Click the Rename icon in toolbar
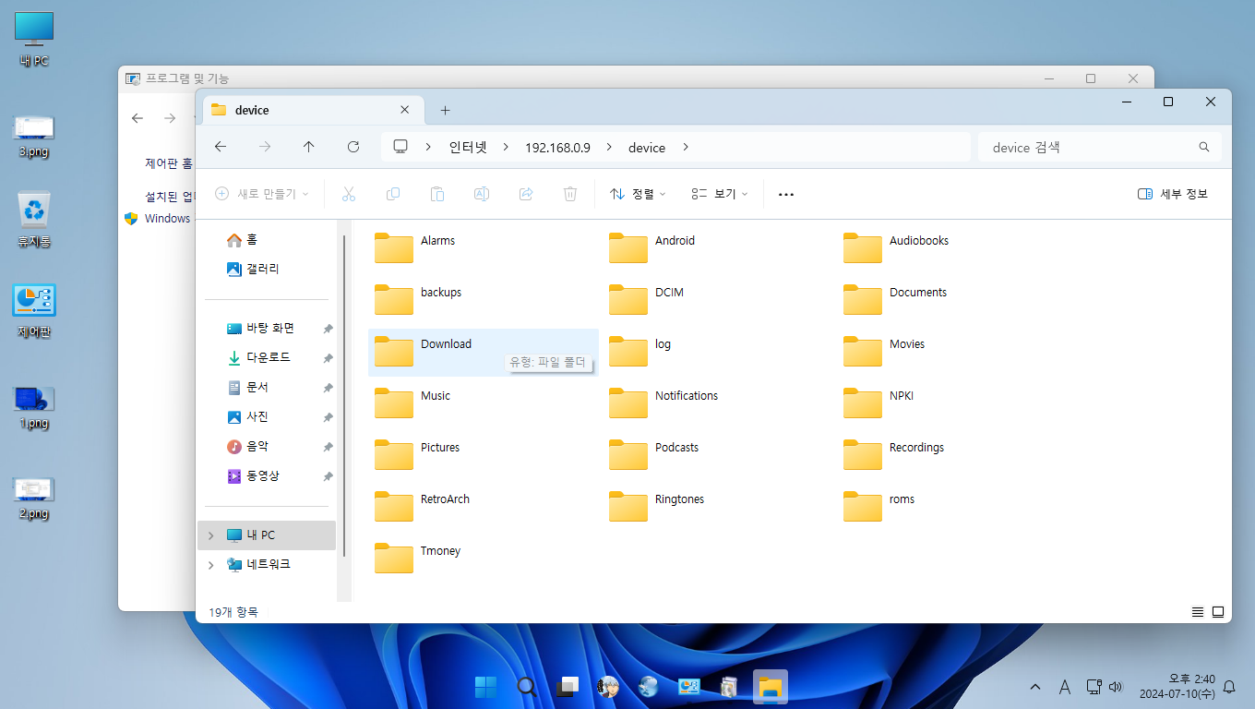Image resolution: width=1255 pixels, height=709 pixels. click(482, 194)
